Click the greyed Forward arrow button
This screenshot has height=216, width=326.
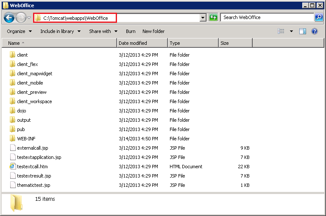21,18
